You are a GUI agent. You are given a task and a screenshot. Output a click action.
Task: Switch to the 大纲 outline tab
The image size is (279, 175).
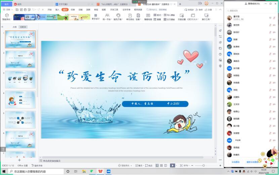point(14,27)
